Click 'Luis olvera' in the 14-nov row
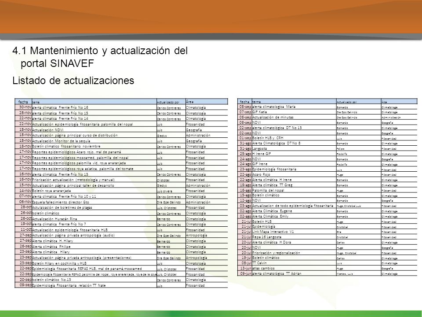The width and height of the screenshot is (422, 317). click(165, 191)
